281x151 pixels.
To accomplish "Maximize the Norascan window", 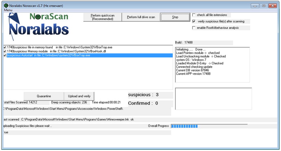I will [264, 6].
